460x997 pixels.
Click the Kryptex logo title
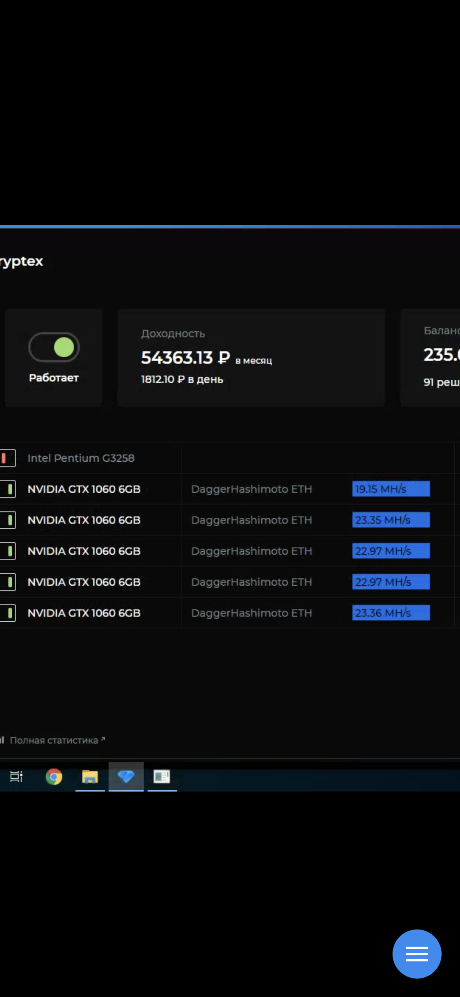tap(22, 261)
